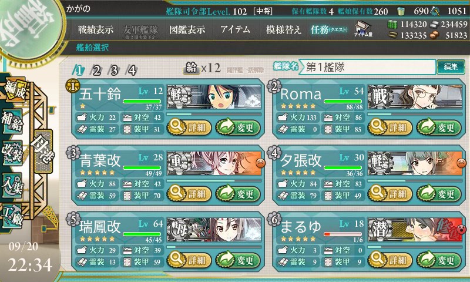
Task: Open the 改装 remodel sidebar icon
Action: (12, 152)
